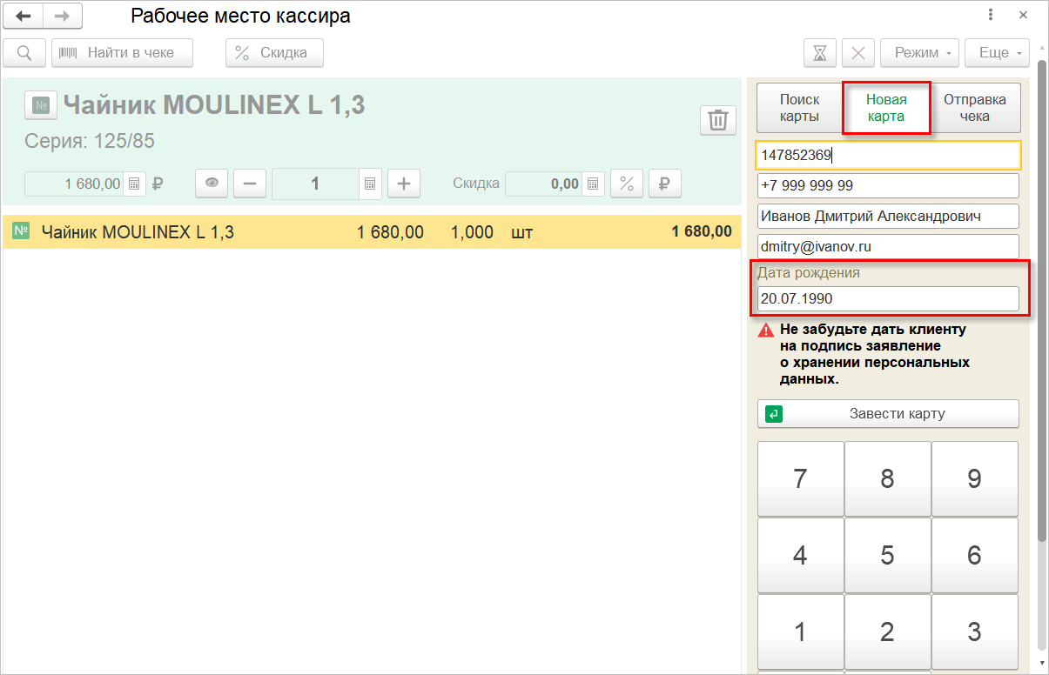Switch to Новая карта tab
Viewport: 1049px width, 675px height.
(886, 108)
